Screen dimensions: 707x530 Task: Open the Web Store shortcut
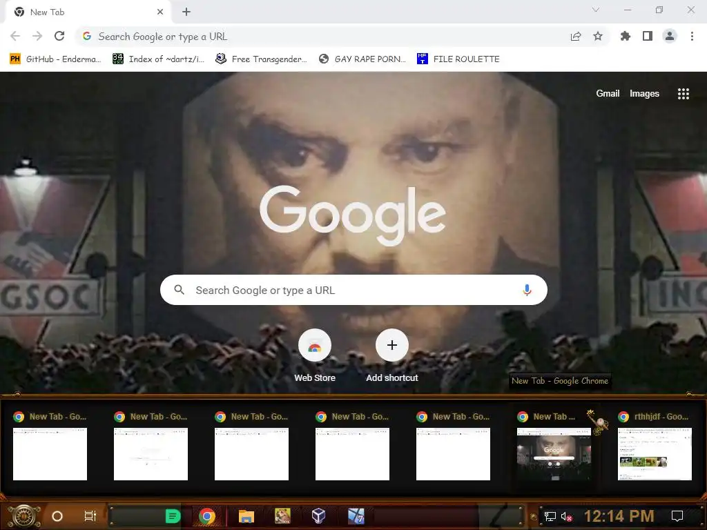click(x=315, y=356)
